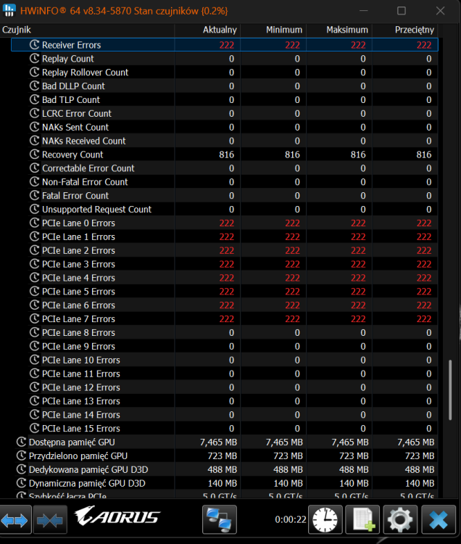Click the Aktualny column header
Screen dimensions: 461x544
(x=207, y=30)
